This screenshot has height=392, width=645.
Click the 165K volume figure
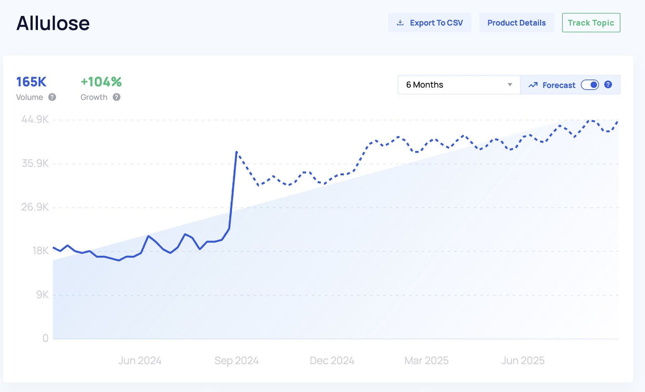click(31, 82)
